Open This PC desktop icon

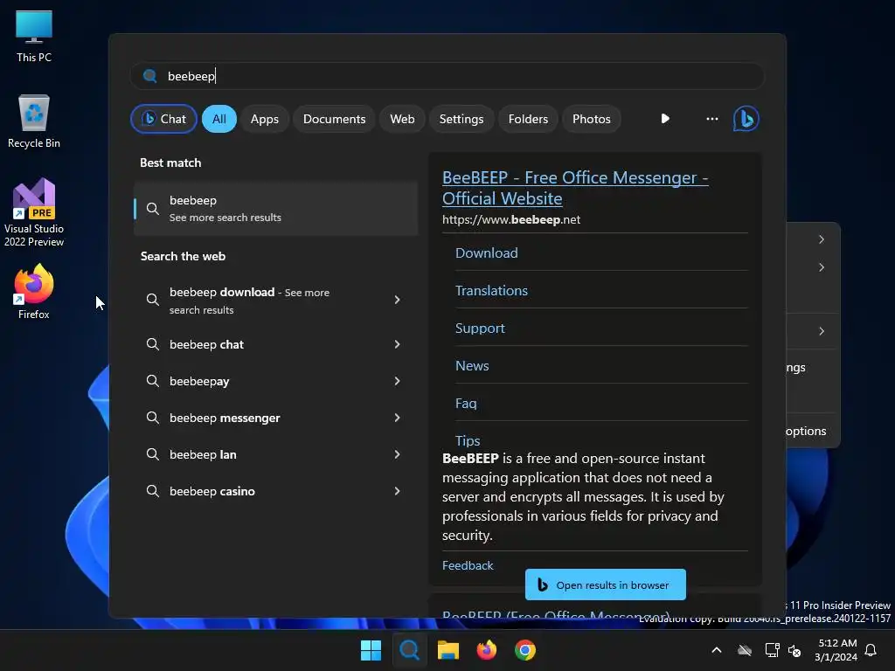point(34,36)
